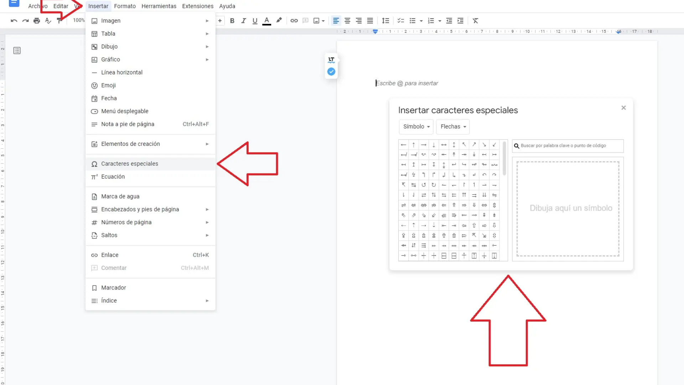Click the undo arrow icon
This screenshot has width=684, height=385.
(x=14, y=21)
